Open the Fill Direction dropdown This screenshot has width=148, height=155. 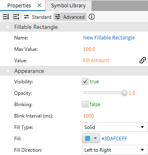(x=115, y=150)
